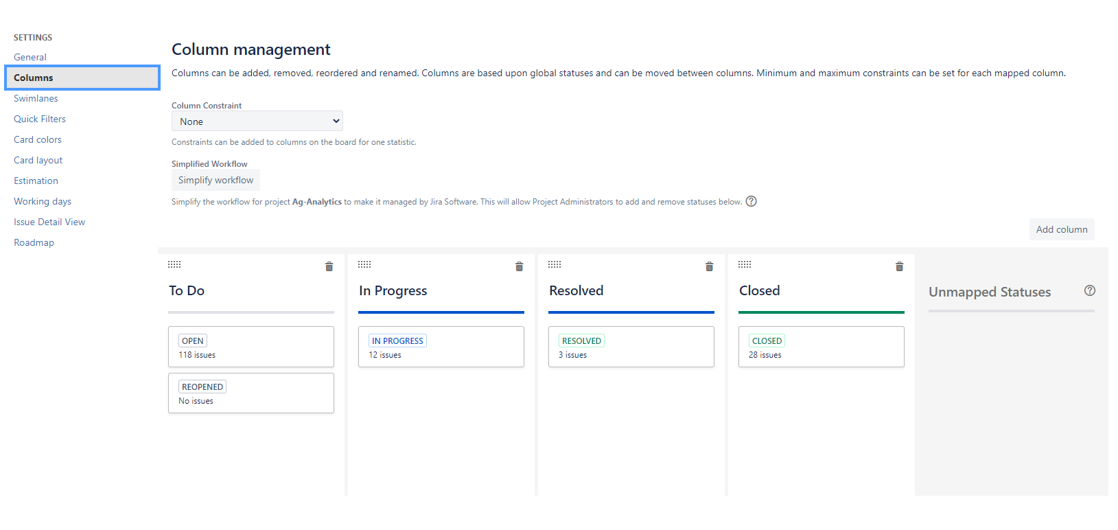Select the Columns settings item
The width and height of the screenshot is (1118, 530).
[x=82, y=78]
